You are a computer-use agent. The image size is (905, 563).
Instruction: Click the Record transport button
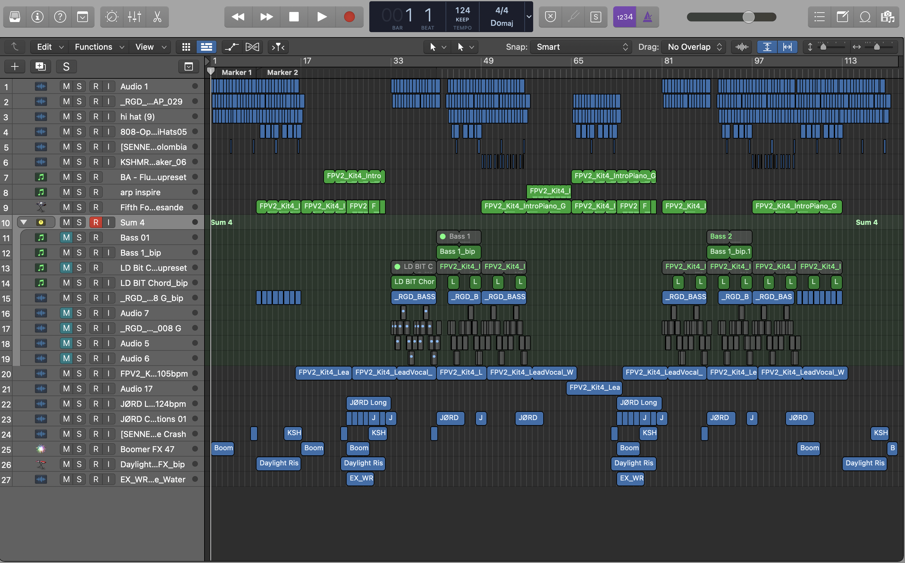click(x=349, y=17)
